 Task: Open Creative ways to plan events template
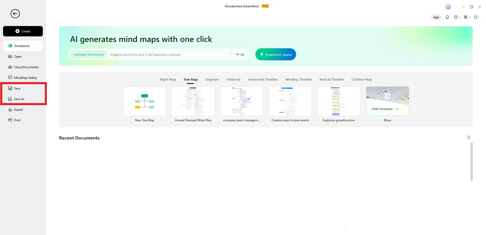(x=290, y=101)
